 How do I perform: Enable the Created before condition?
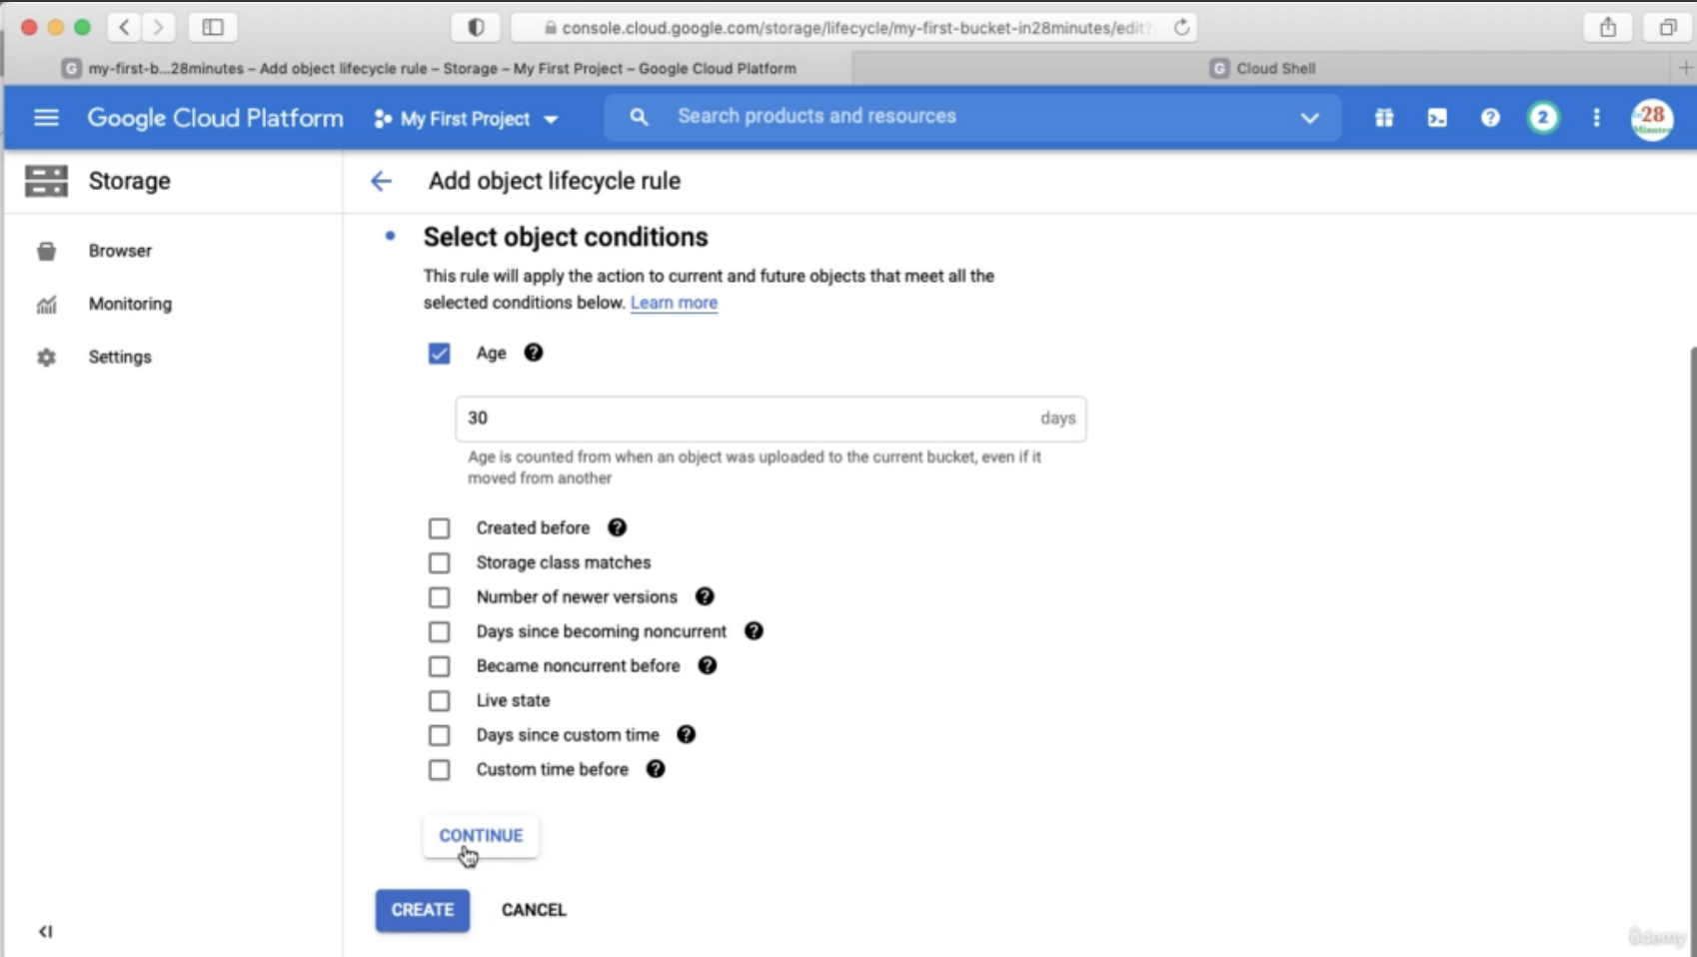[439, 528]
